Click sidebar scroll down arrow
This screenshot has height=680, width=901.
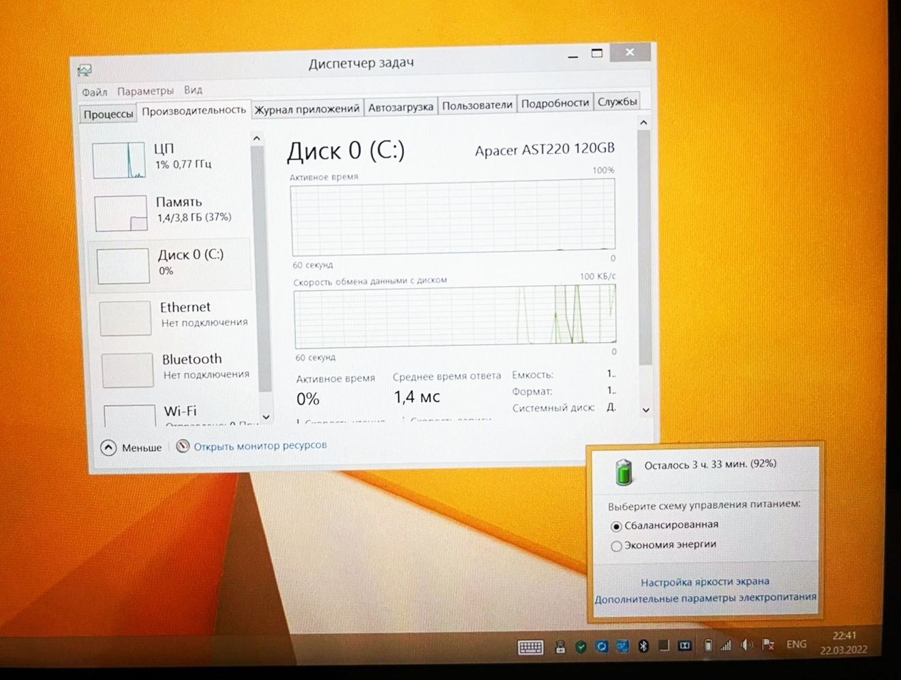click(266, 416)
